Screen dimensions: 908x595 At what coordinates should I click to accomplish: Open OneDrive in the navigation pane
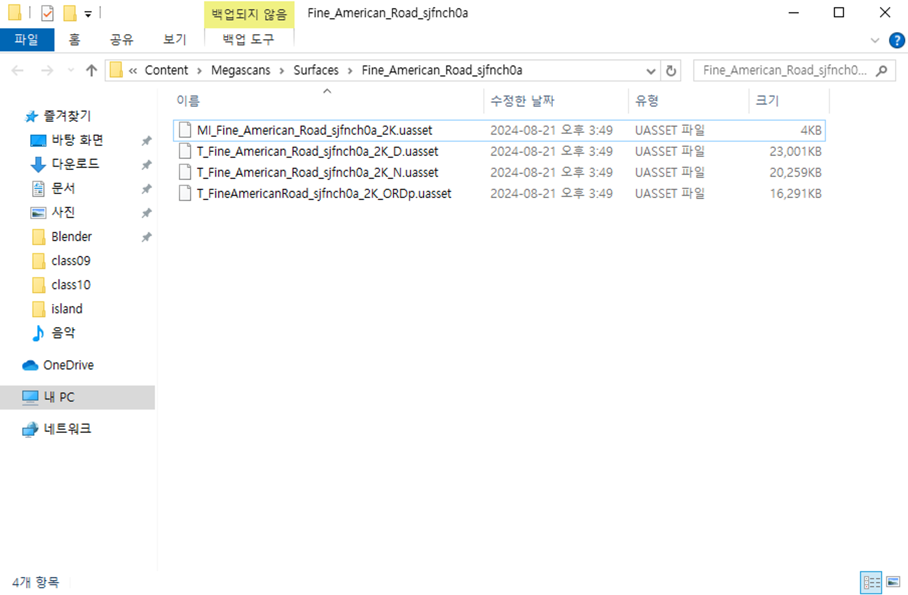pyautogui.click(x=58, y=365)
